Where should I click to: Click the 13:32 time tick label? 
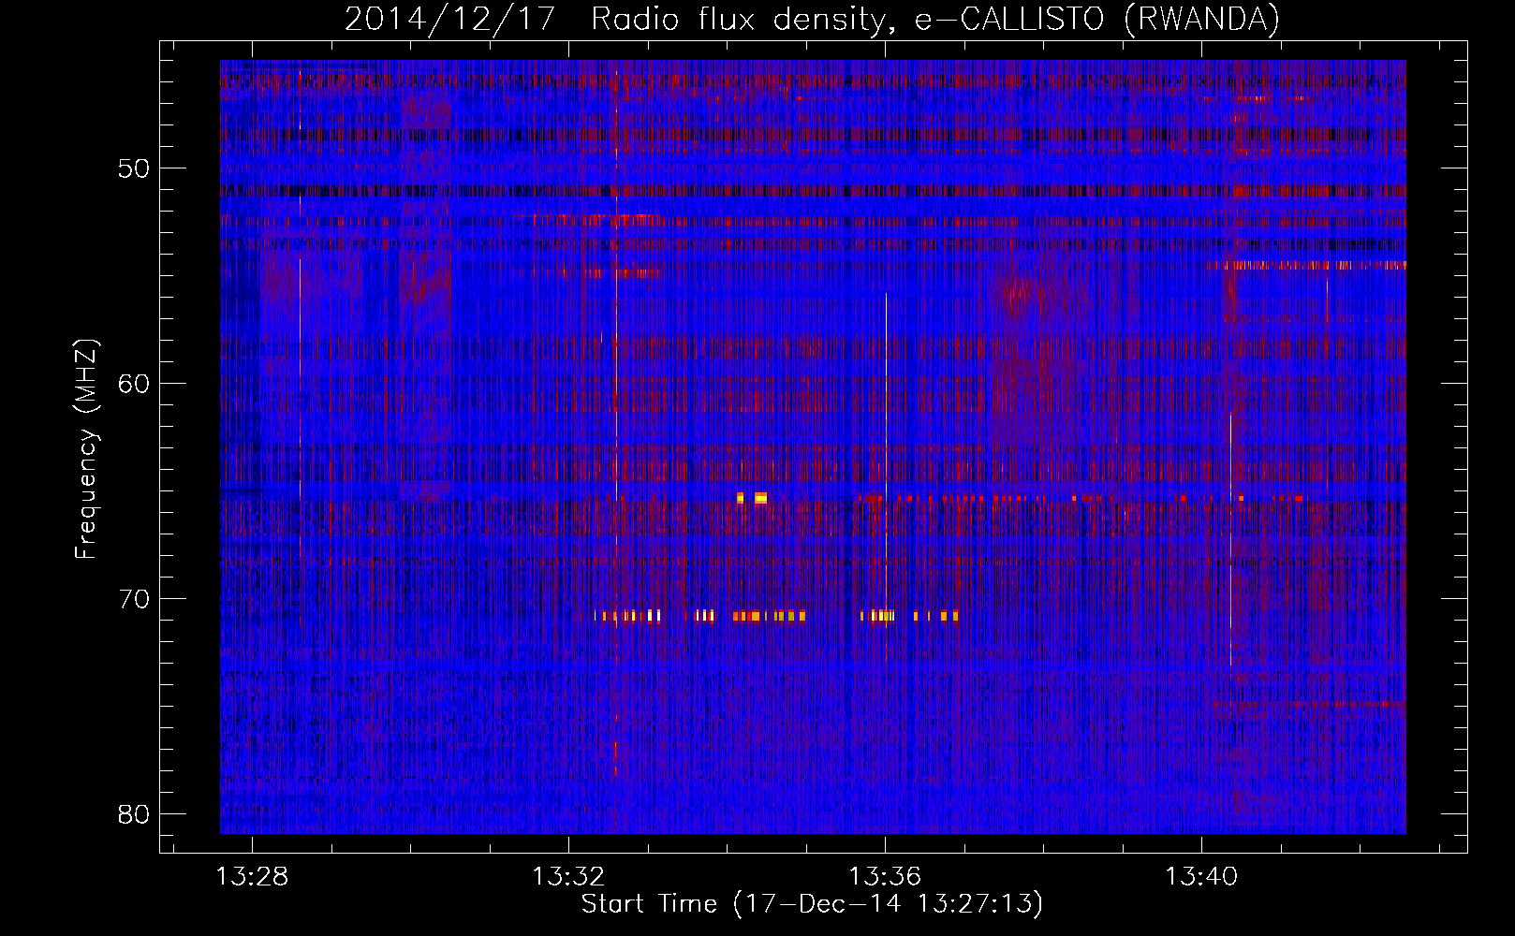pyautogui.click(x=569, y=876)
